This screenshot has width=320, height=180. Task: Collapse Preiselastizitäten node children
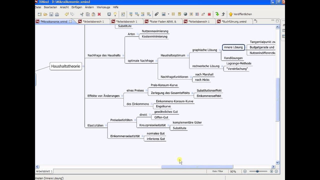pos(135,120)
